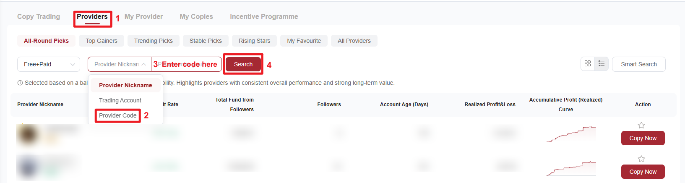Show the My Favourite filter
This screenshot has width=685, height=183.
point(304,41)
